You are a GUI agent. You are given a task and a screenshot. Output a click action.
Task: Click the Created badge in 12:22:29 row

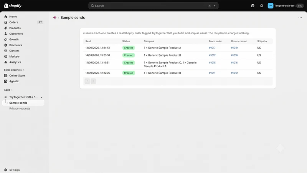click(129, 73)
